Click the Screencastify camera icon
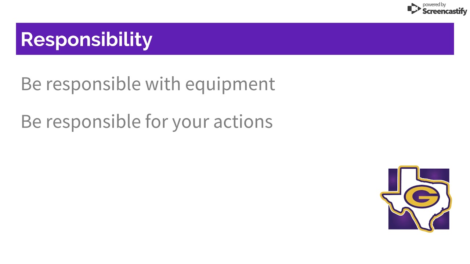 [x=414, y=8]
